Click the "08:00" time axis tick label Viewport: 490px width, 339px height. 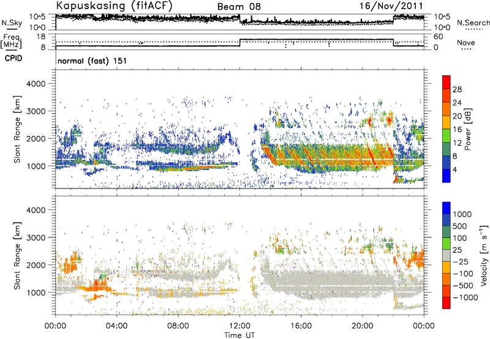click(178, 326)
